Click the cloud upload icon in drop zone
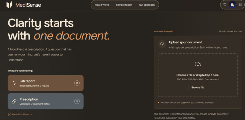The image size is (245, 120). 198,65
